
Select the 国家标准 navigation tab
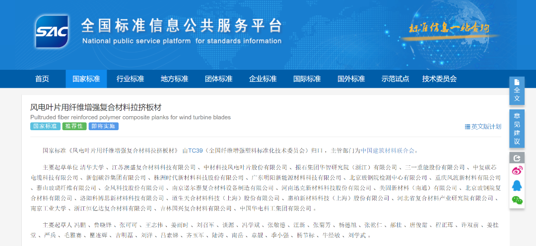coord(86,79)
